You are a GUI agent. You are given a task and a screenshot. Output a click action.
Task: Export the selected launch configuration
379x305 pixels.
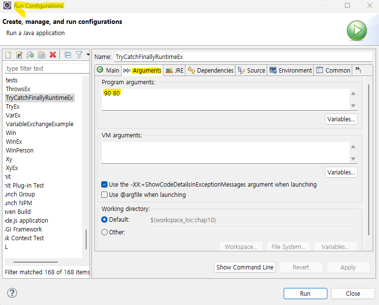pos(31,55)
